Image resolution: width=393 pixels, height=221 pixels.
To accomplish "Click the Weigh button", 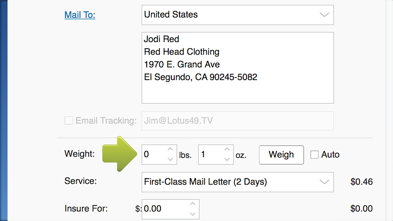I will pos(281,155).
